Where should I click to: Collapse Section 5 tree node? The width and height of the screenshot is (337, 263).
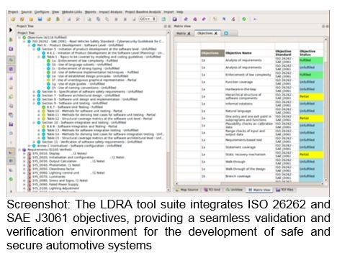click(x=34, y=49)
